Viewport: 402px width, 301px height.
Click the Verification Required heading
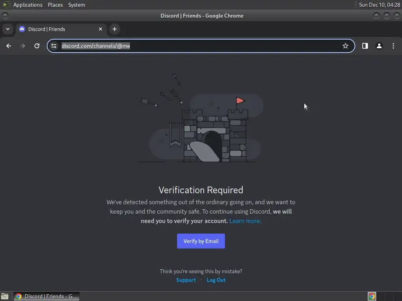pyautogui.click(x=201, y=190)
